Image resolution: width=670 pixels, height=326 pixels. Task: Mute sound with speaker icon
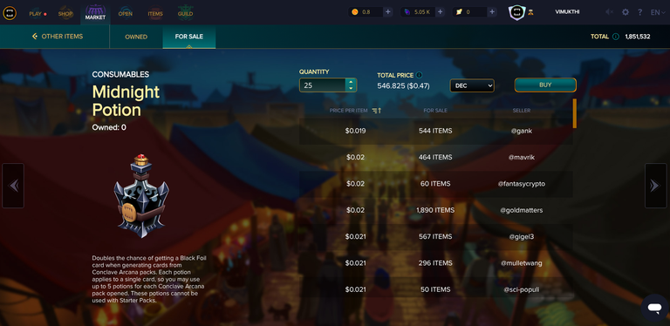(x=609, y=12)
